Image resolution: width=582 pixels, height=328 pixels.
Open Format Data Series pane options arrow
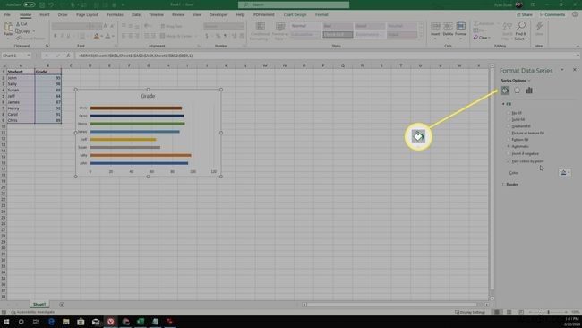tap(562, 70)
